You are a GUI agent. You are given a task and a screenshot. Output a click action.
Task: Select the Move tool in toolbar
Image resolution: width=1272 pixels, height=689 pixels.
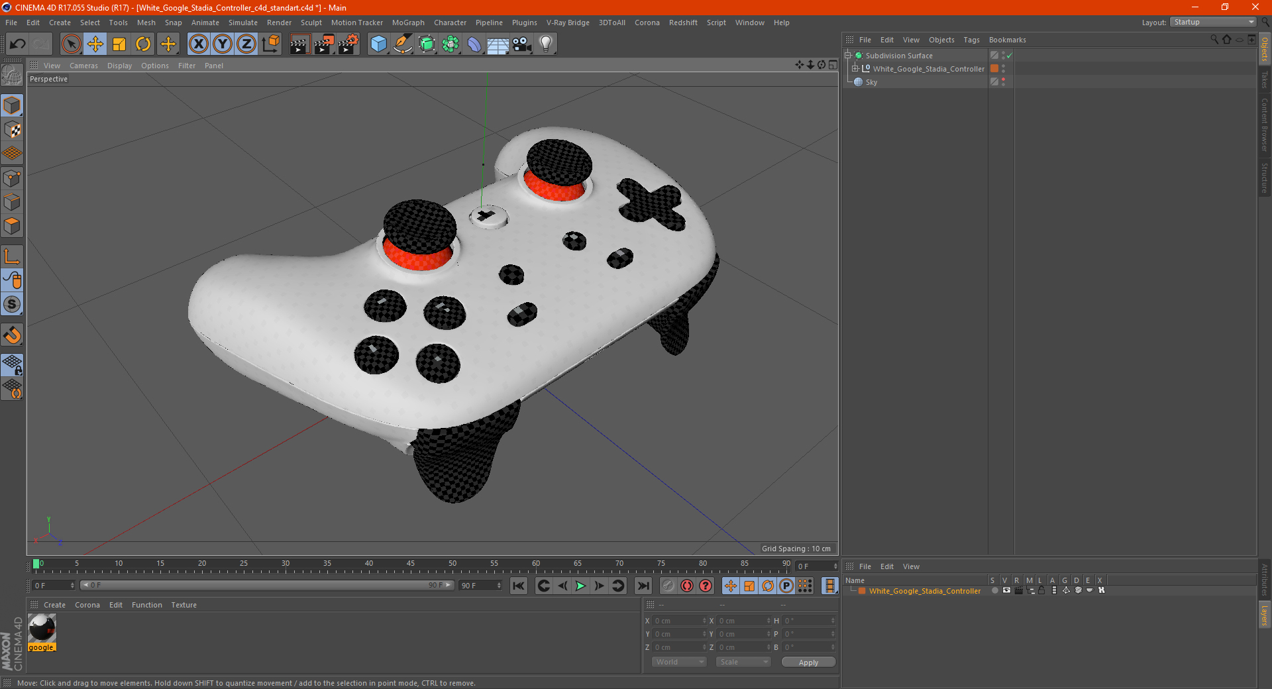point(95,44)
